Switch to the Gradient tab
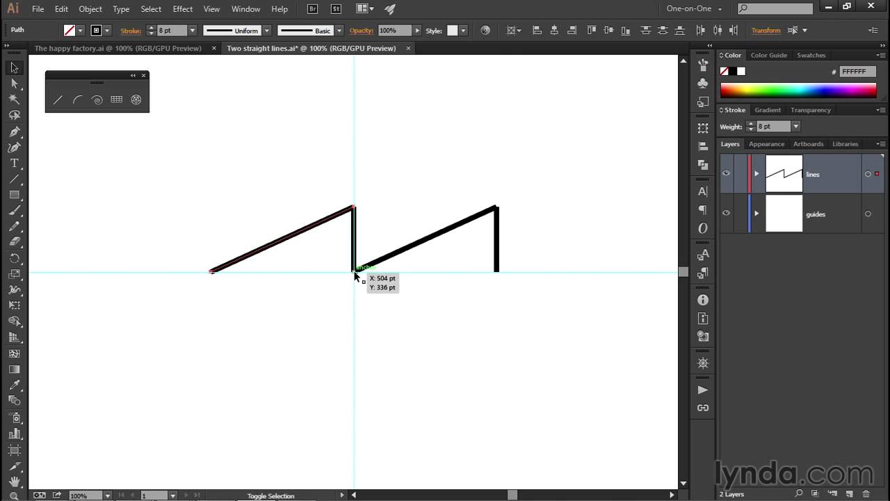The width and height of the screenshot is (890, 501). (768, 110)
